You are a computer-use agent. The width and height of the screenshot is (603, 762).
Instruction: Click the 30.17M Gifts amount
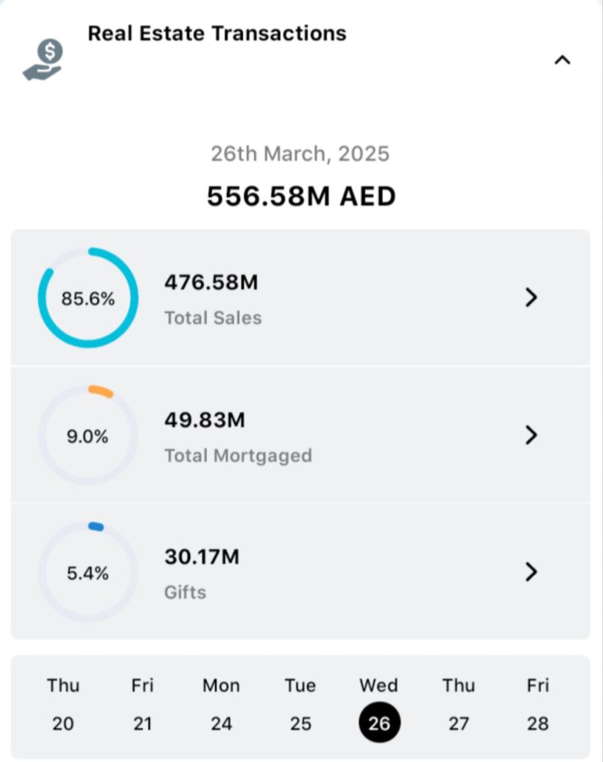[202, 557]
